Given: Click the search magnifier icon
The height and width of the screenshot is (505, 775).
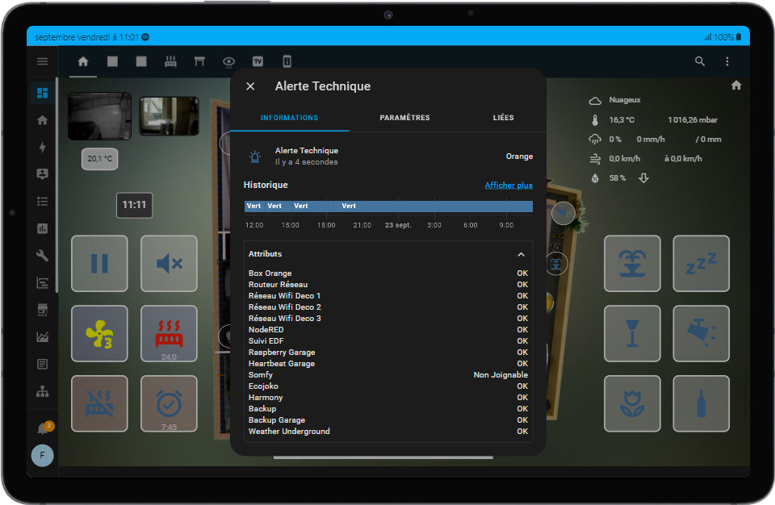Looking at the screenshot, I should coord(700,61).
